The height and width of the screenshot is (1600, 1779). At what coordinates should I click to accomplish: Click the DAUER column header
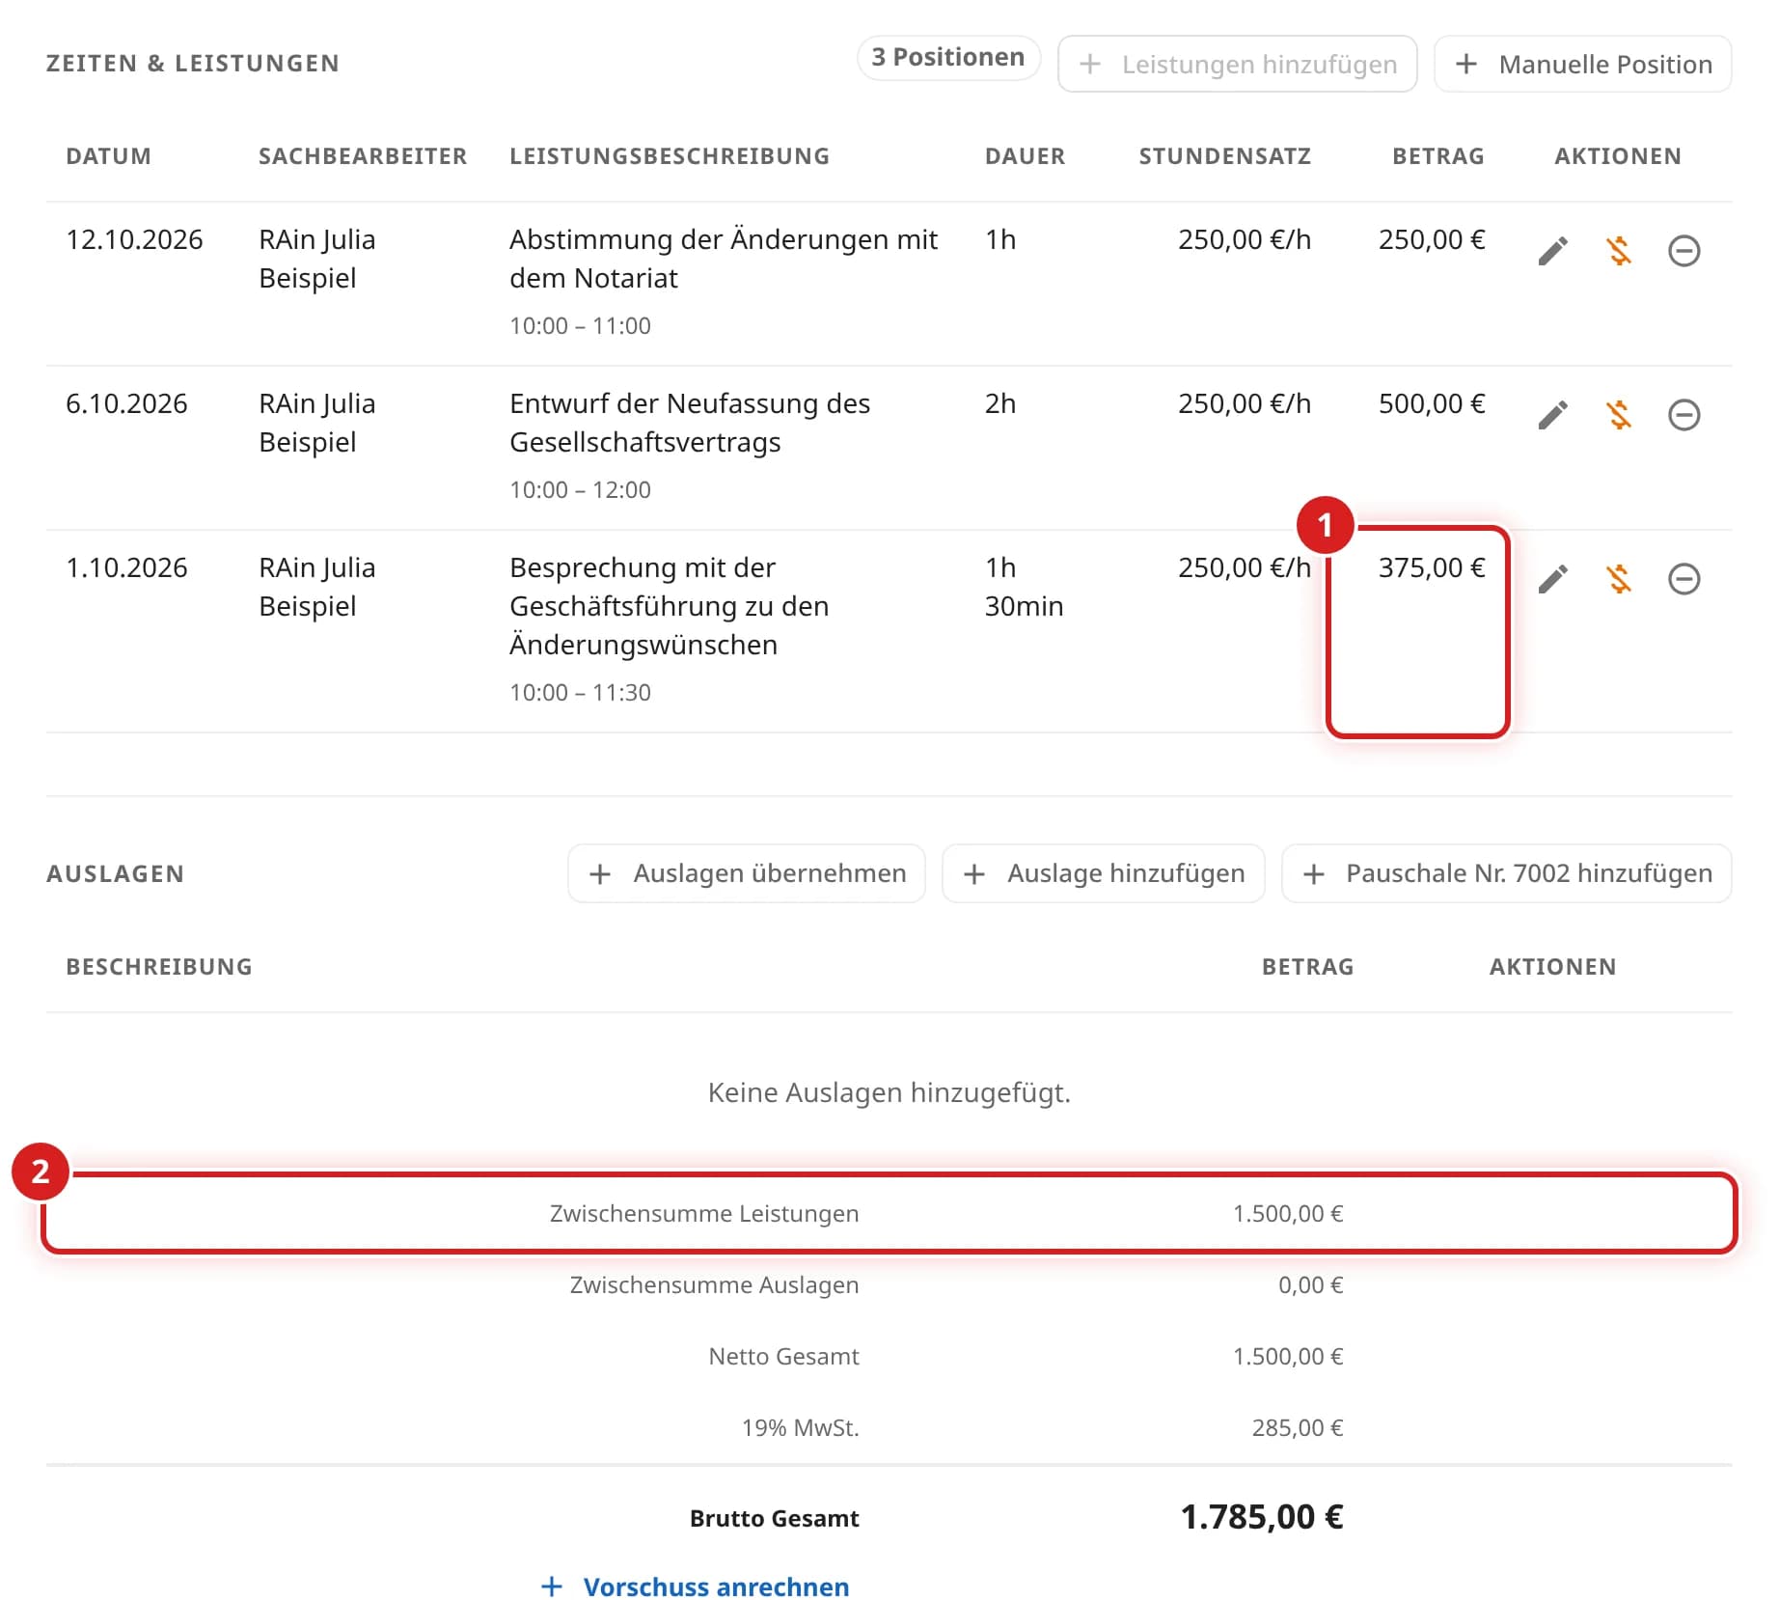tap(1025, 156)
